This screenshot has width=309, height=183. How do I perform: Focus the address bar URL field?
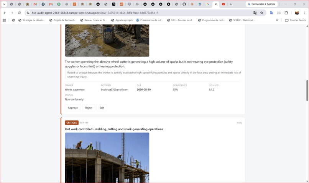(138, 13)
